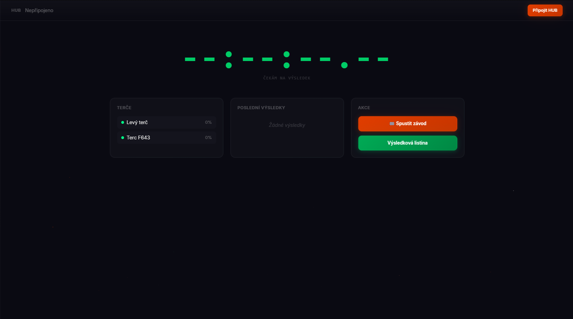Click the large green timer display
Viewport: 573px width, 319px height.
tap(286, 60)
